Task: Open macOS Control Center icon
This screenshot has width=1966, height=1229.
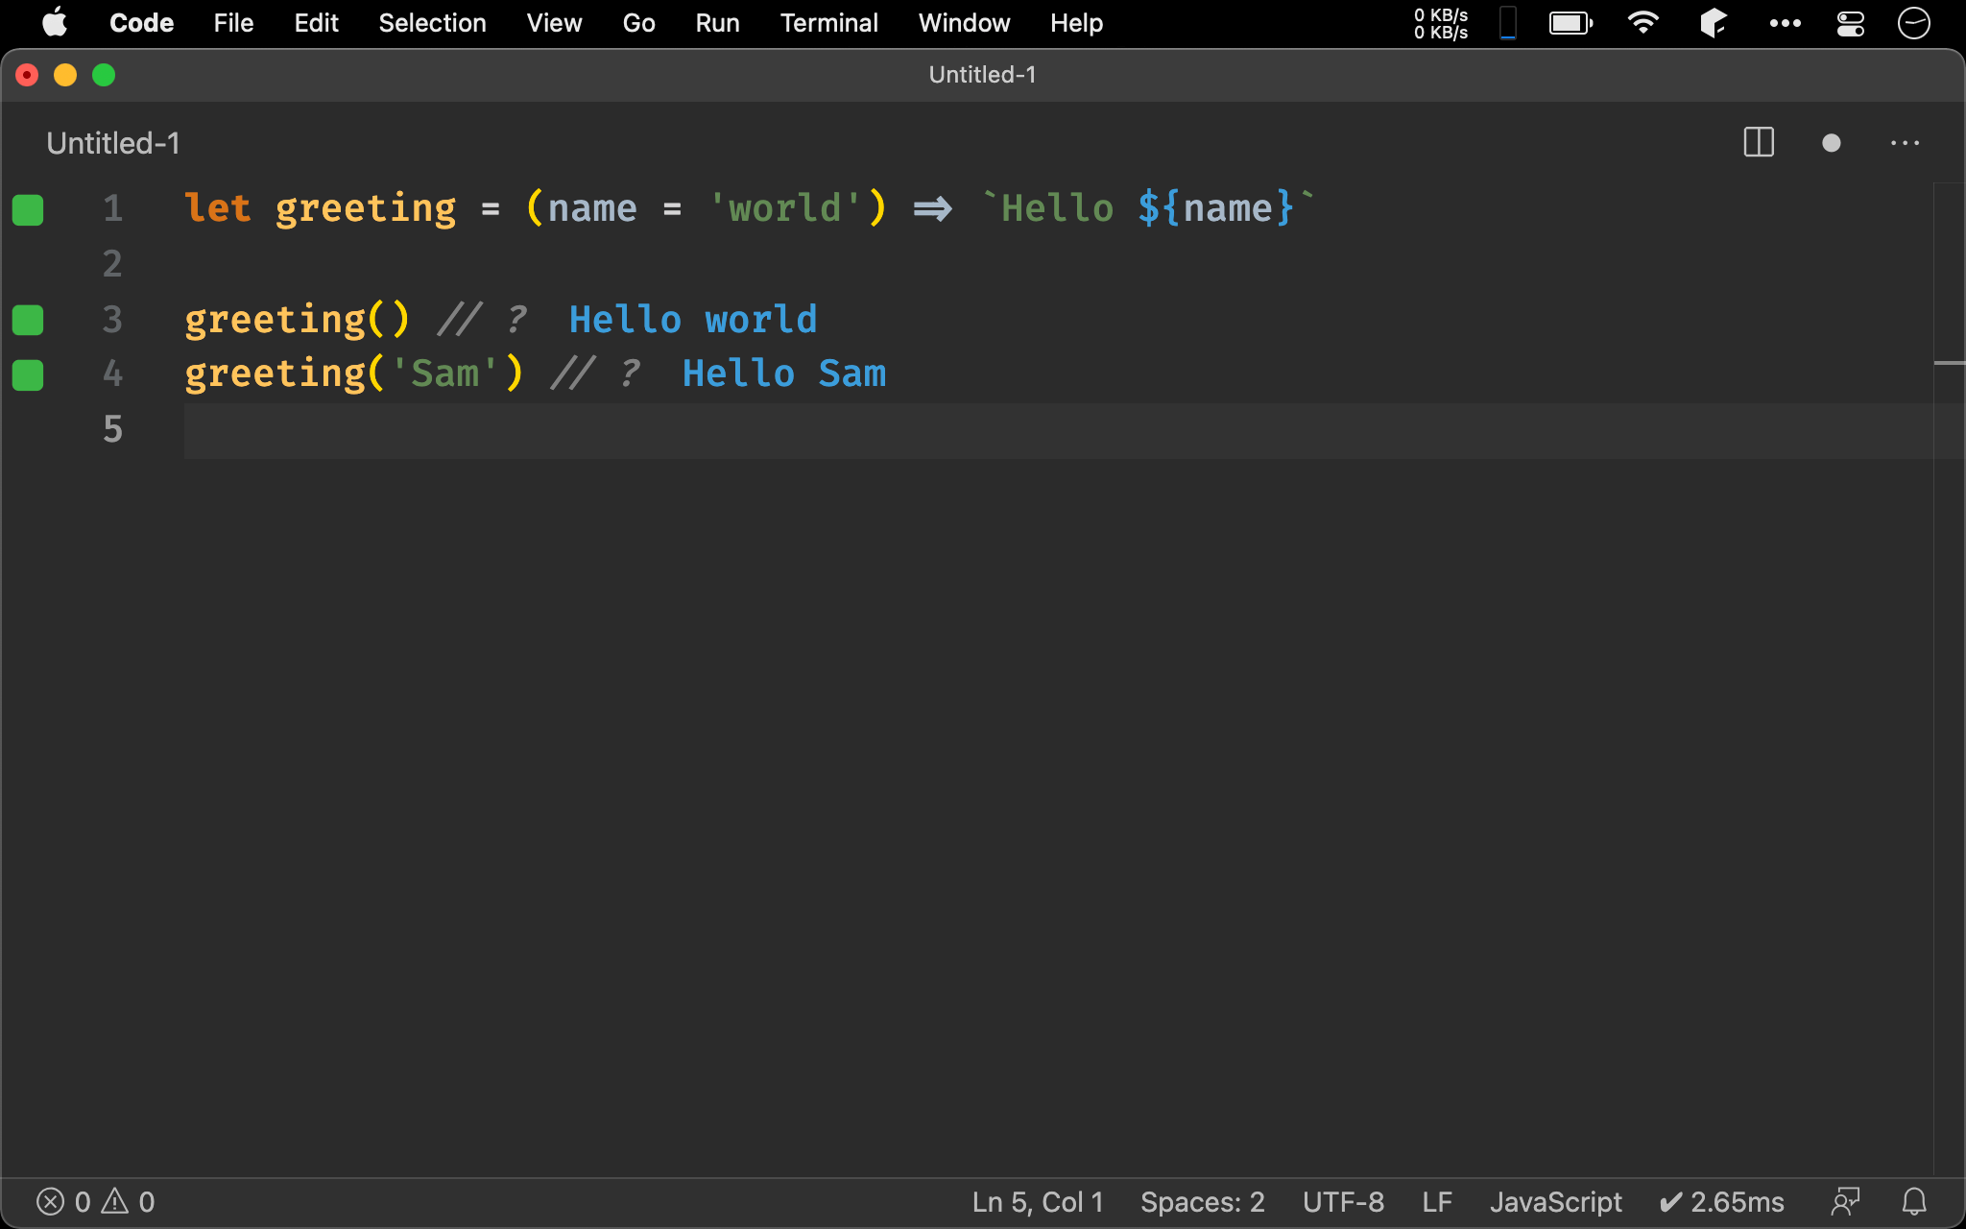Action: point(1850,23)
